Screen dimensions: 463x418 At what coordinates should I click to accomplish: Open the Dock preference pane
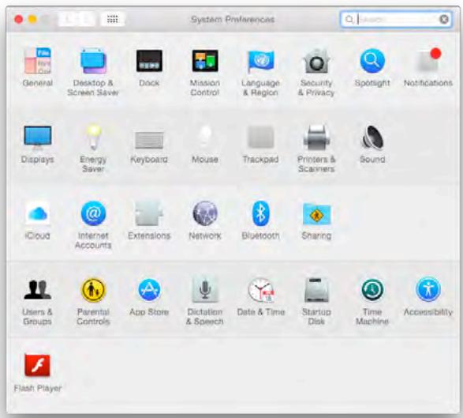pos(149,61)
